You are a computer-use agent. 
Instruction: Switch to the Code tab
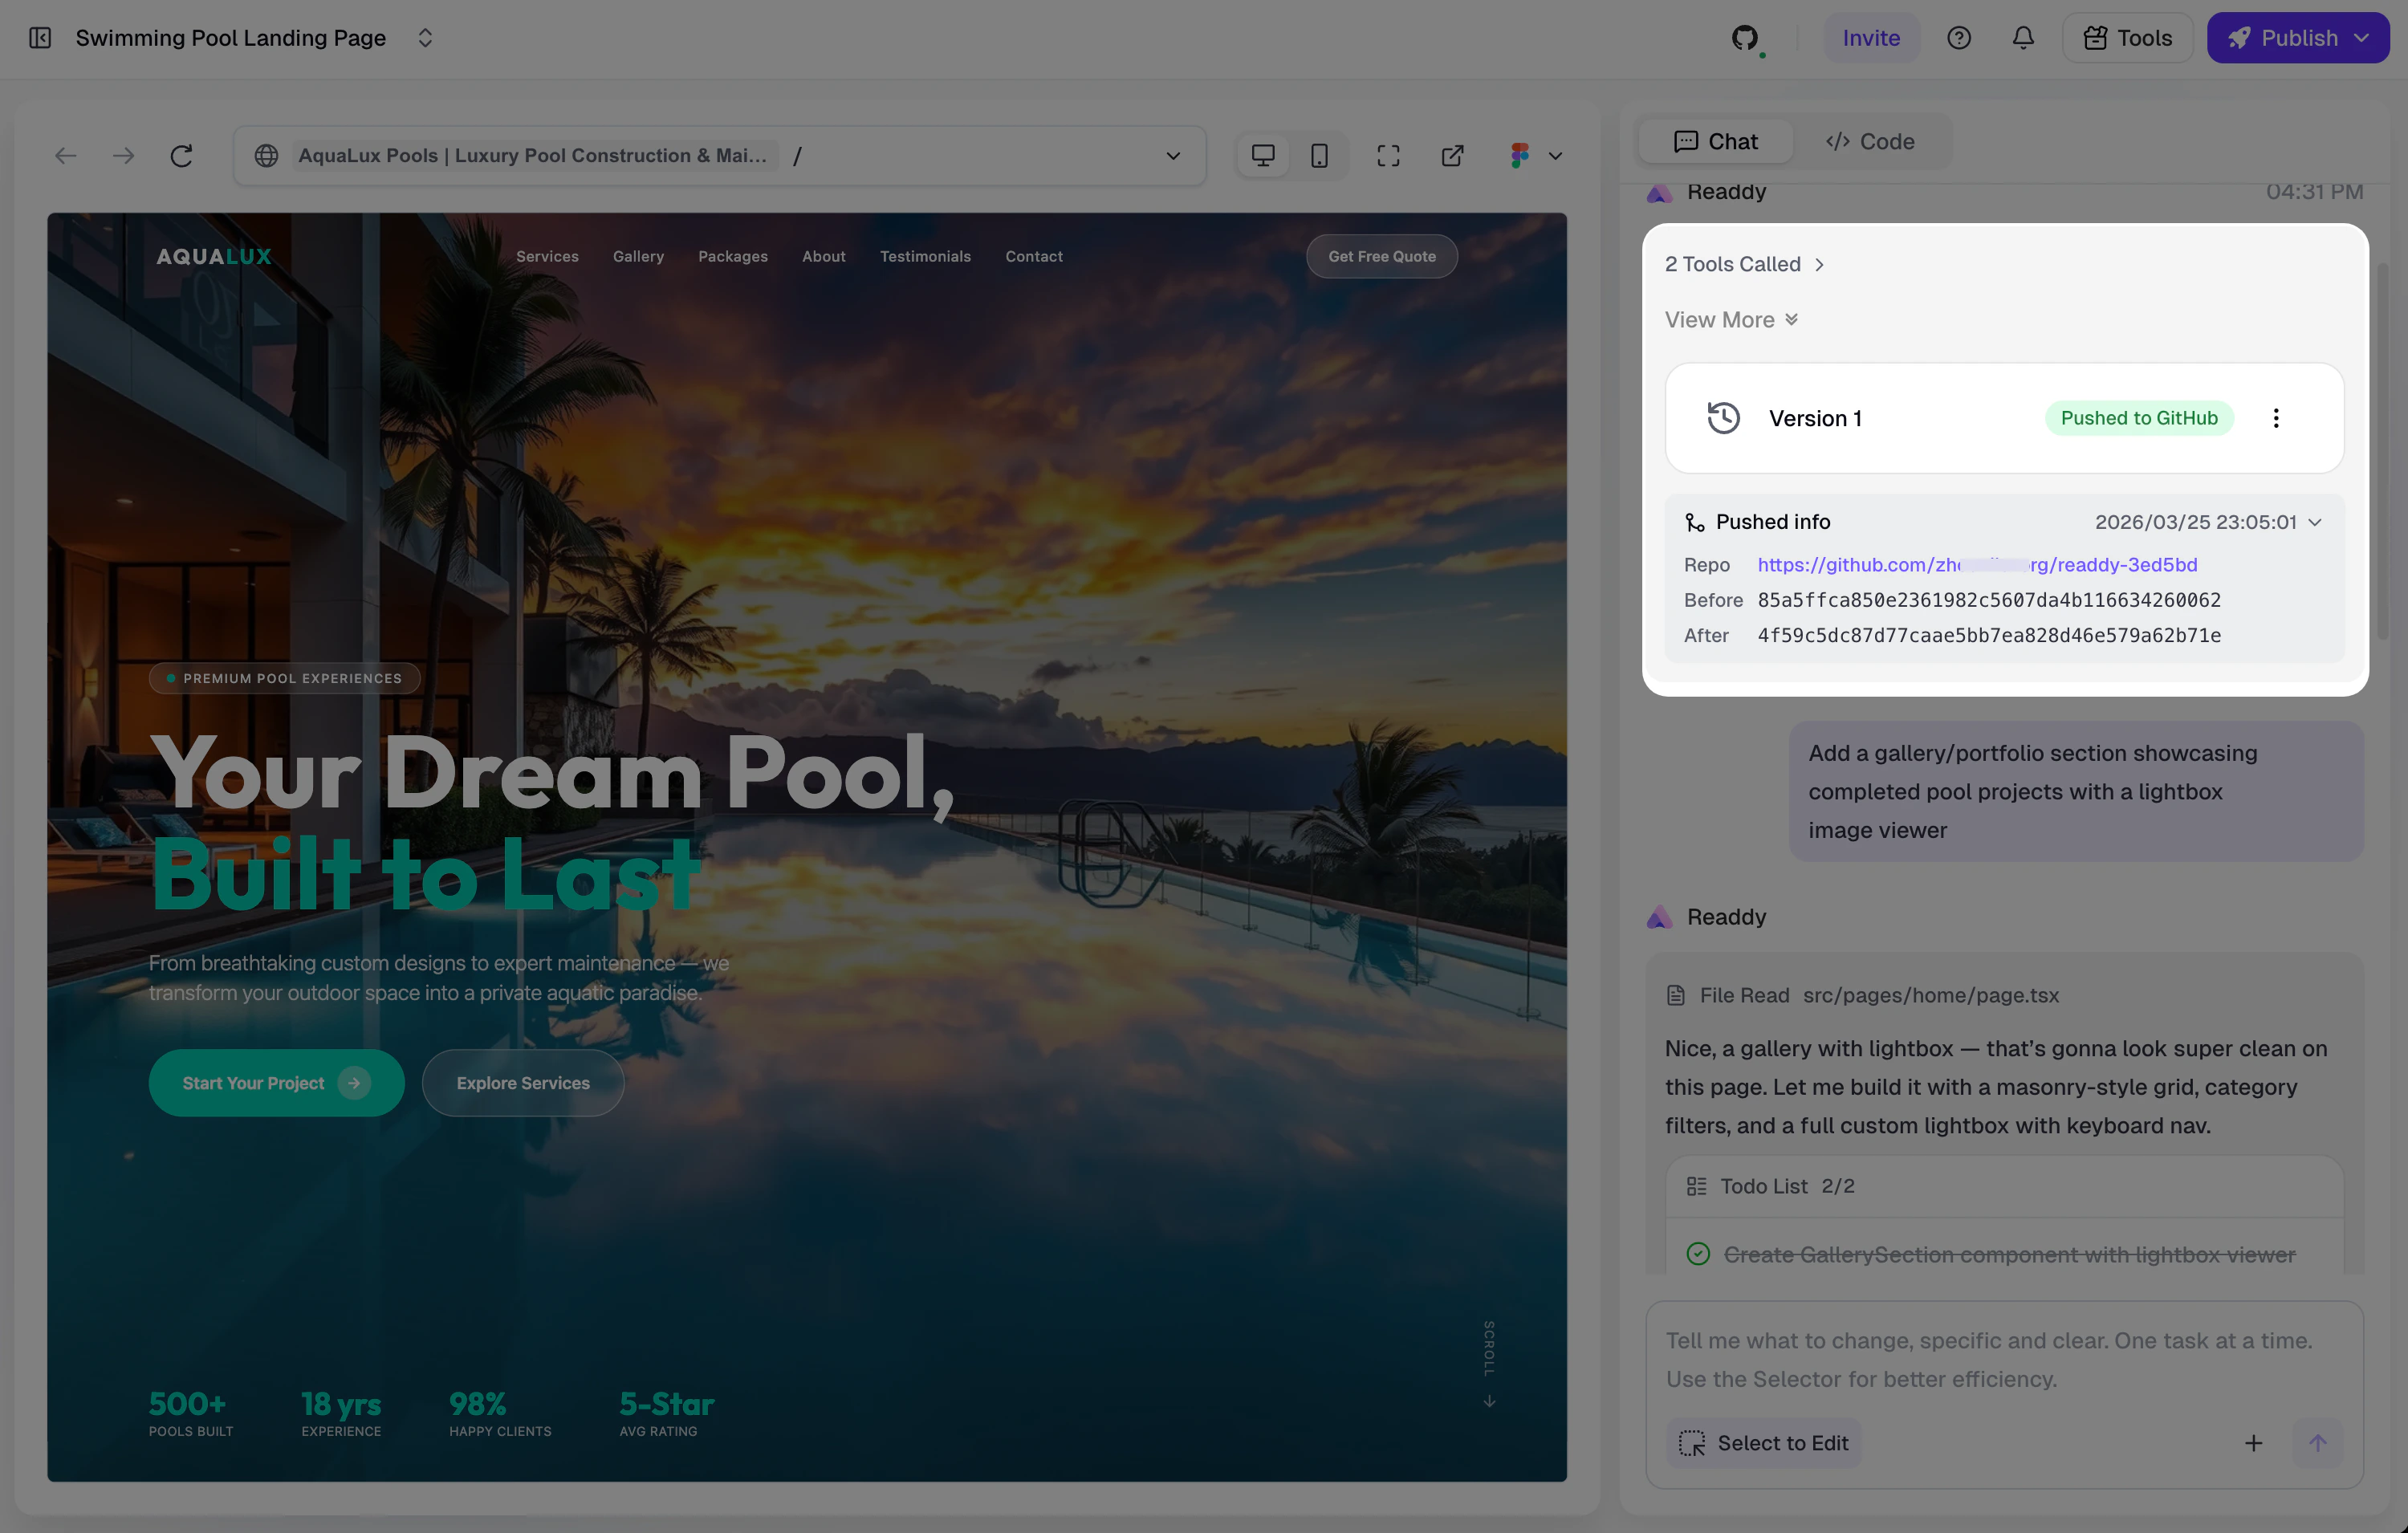(x=1871, y=141)
